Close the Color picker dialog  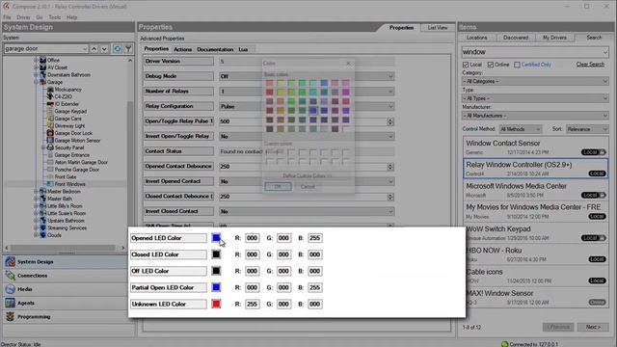348,63
